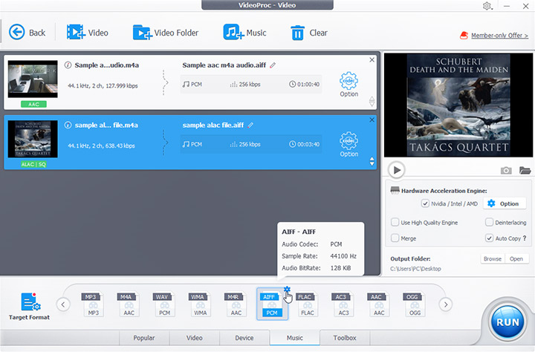Rename sample alac file.aiff with pencil
Viewport: 535px width, 352px height.
250,126
